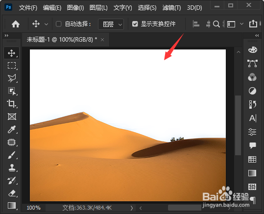Open the 图层 auto-select dropdown
Screen dimensions: 264x214
pos(111,24)
